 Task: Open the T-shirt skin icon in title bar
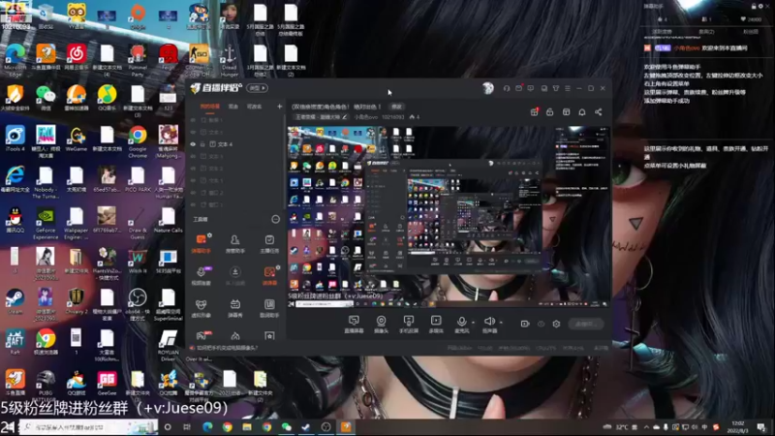tap(556, 88)
